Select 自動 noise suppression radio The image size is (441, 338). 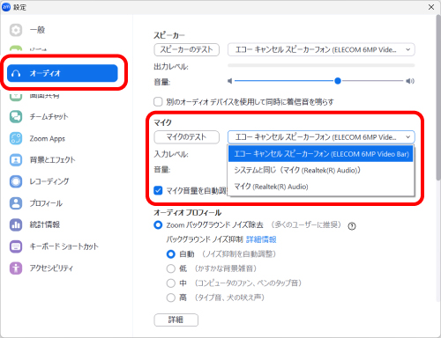(171, 254)
